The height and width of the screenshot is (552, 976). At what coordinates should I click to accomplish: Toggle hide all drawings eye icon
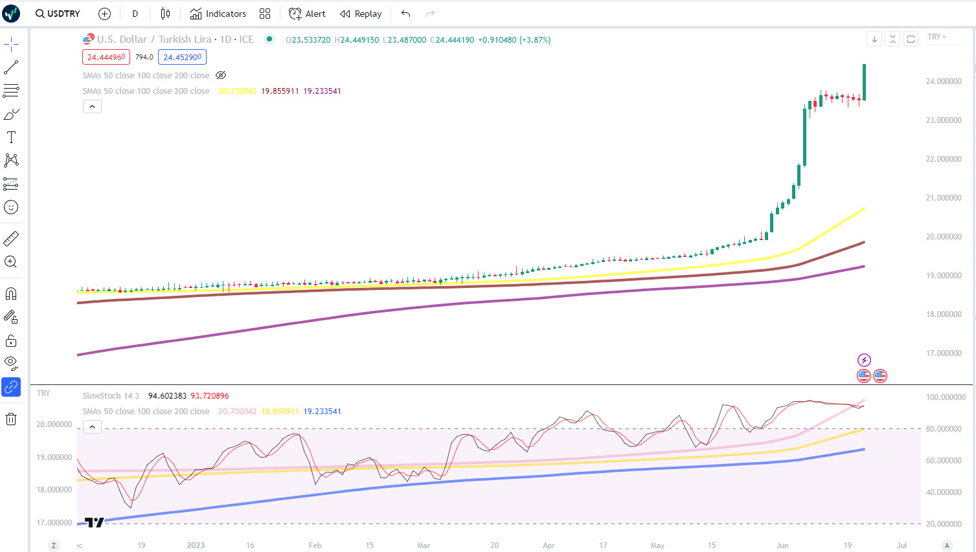click(11, 364)
